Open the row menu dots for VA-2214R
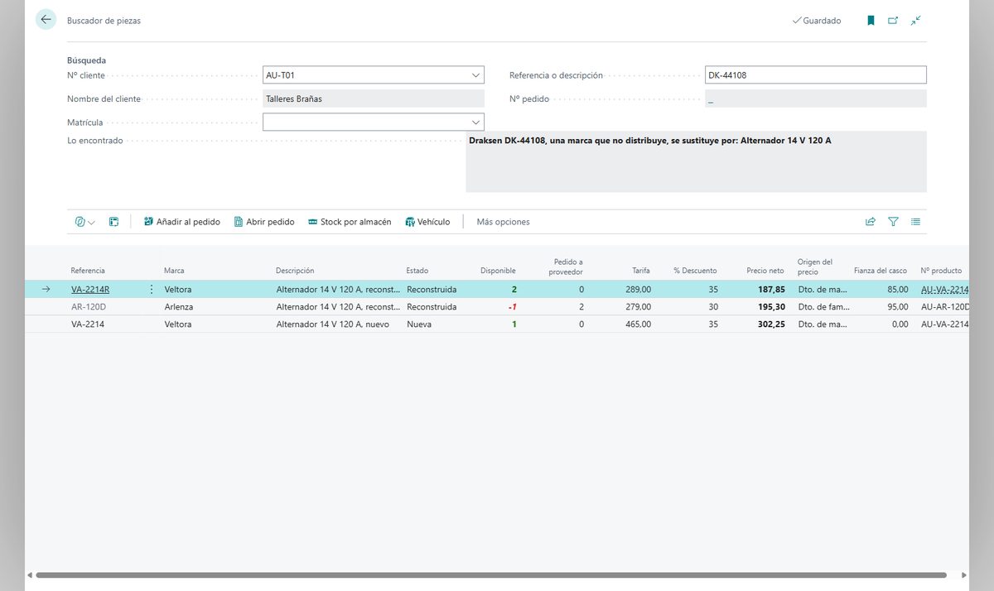This screenshot has height=591, width=994. pyautogui.click(x=151, y=290)
